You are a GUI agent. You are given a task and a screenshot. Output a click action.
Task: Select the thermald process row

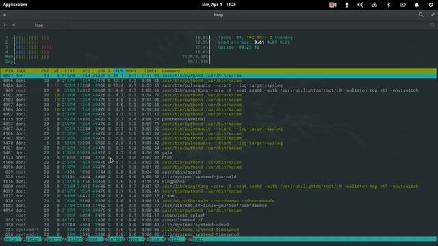point(218,201)
